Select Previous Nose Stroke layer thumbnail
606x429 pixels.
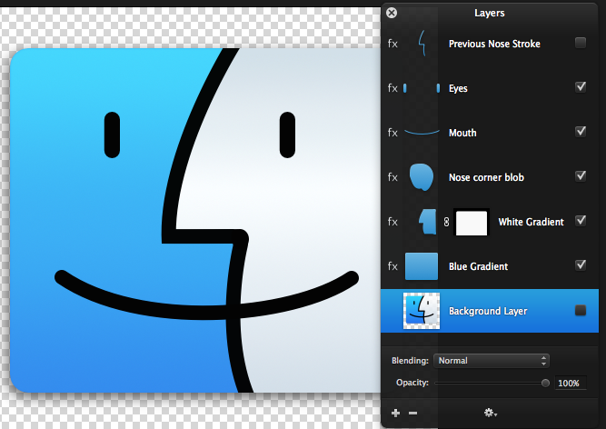[422, 44]
